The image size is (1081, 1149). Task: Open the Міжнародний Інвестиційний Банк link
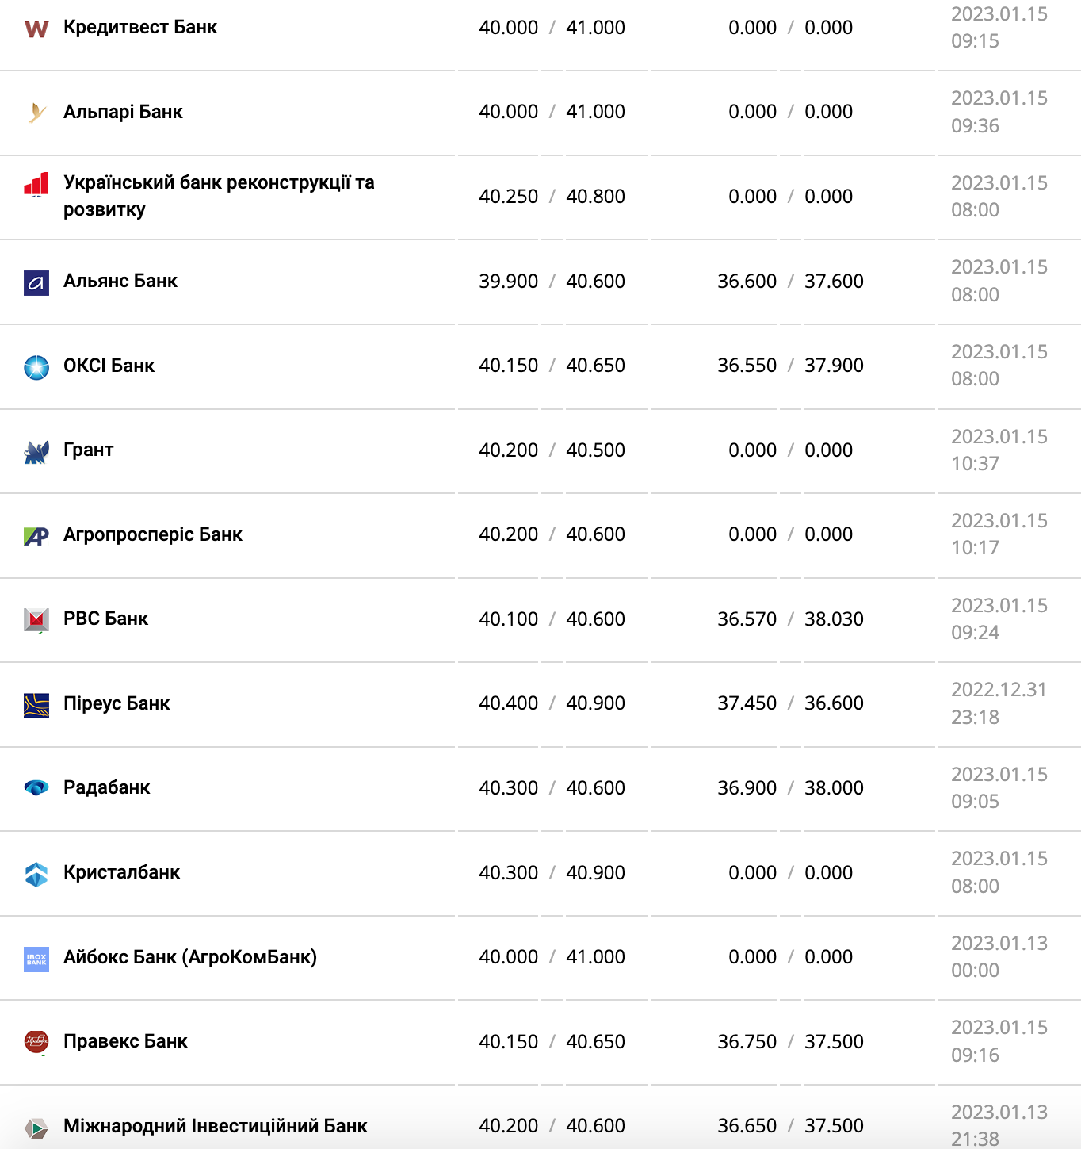click(216, 1126)
